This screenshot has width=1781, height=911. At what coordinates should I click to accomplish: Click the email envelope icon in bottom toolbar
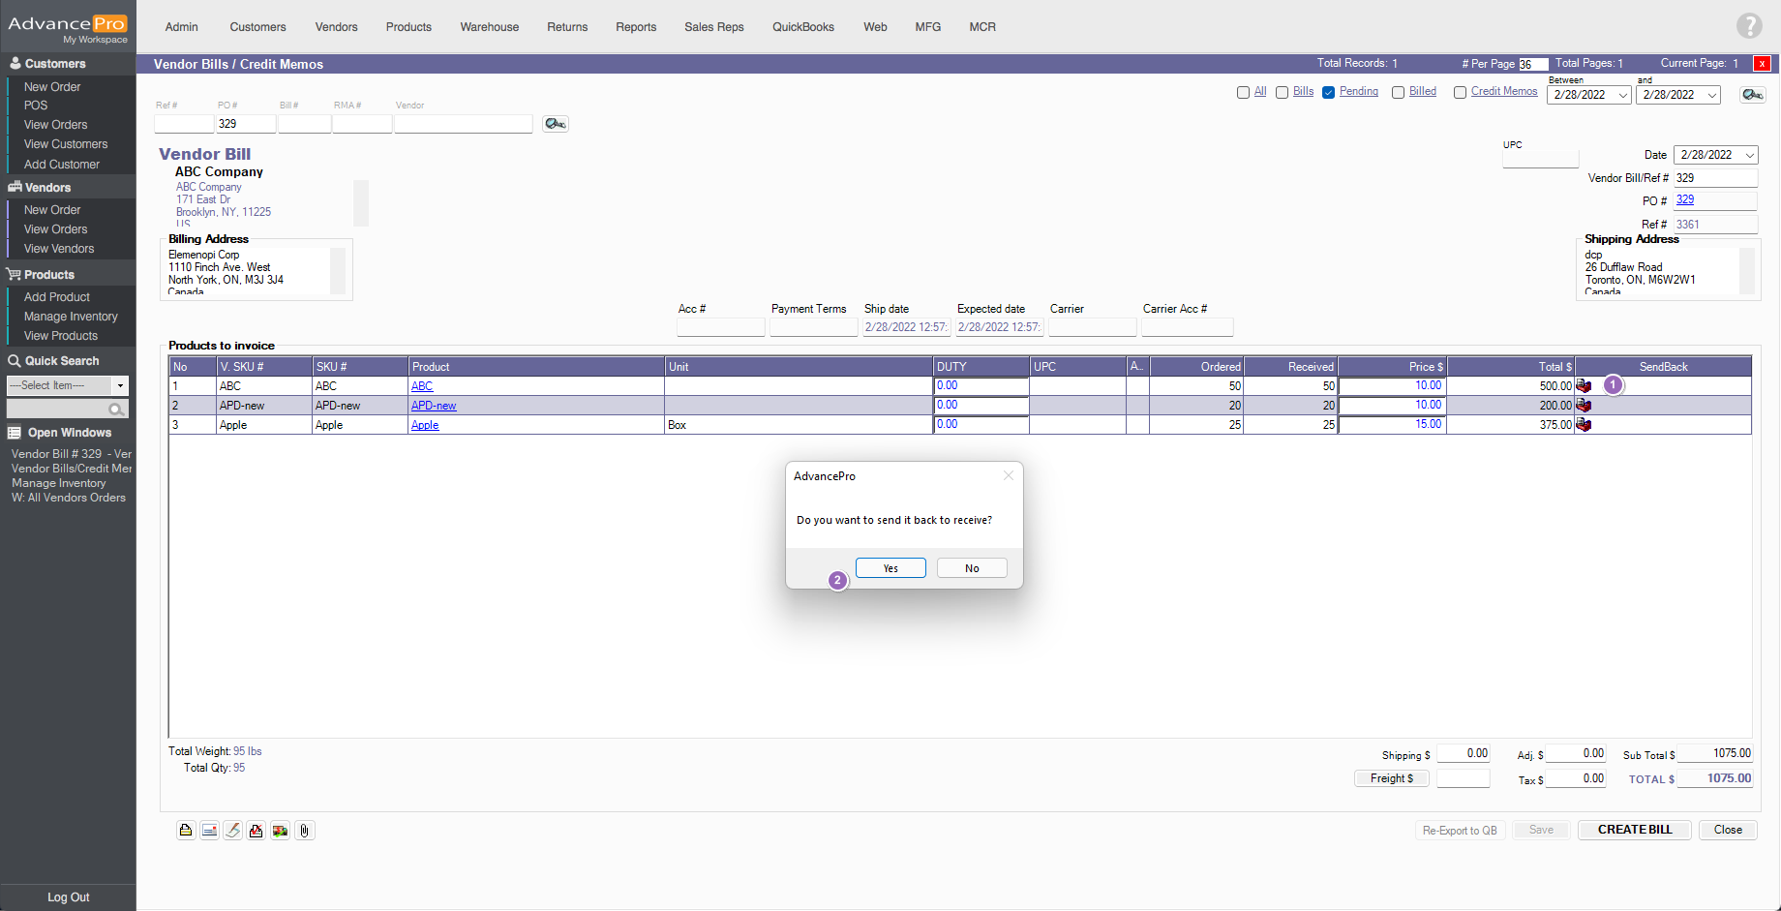point(209,831)
